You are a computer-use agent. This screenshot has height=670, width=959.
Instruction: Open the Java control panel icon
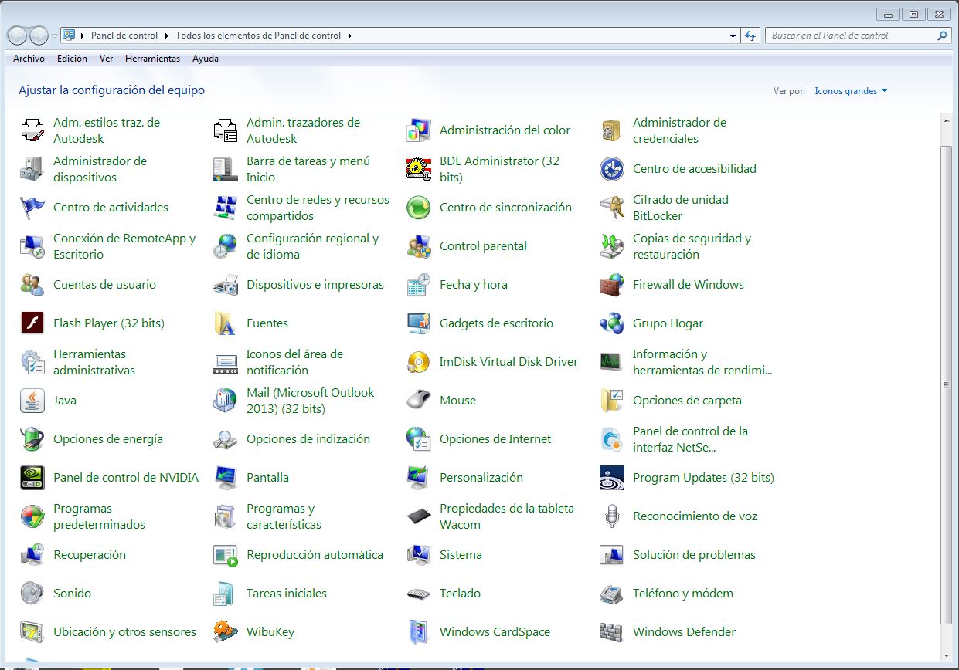tap(32, 401)
